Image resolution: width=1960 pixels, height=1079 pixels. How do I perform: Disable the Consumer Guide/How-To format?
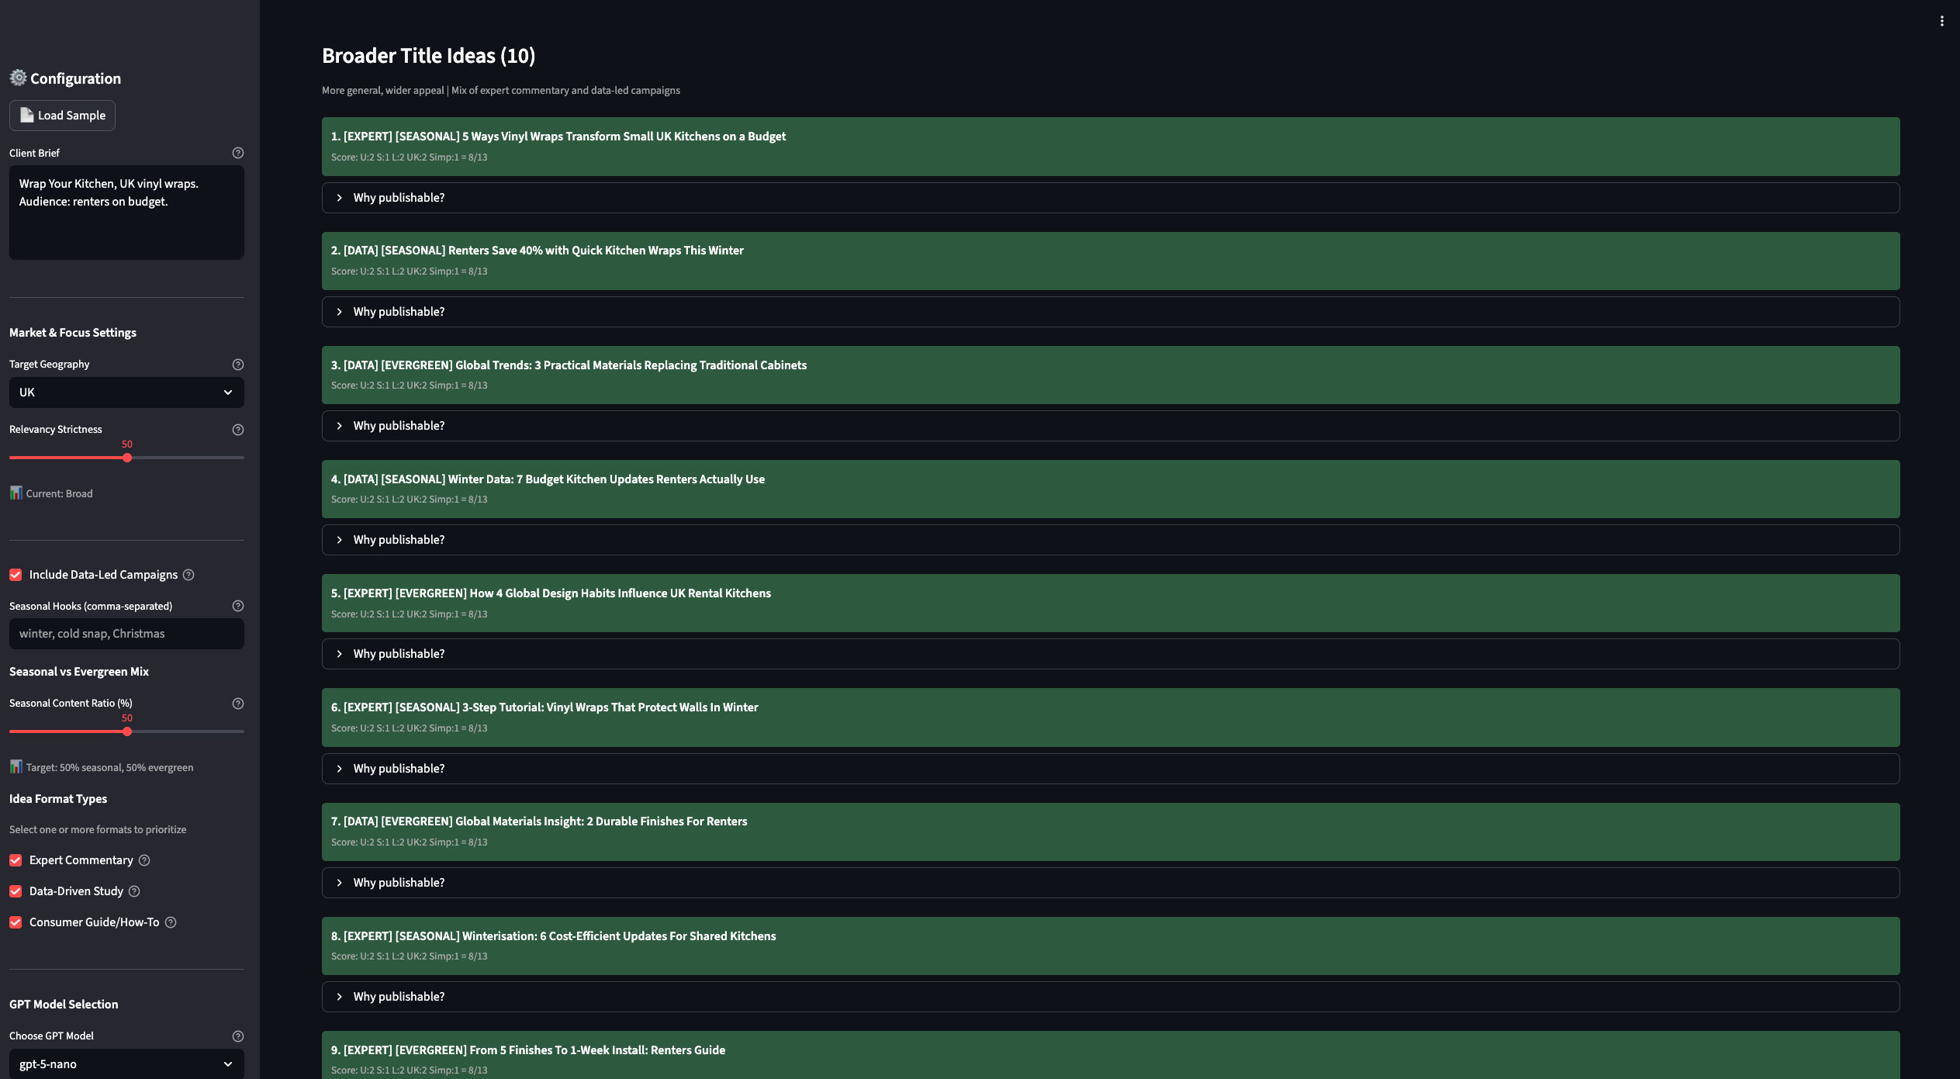click(x=15, y=922)
